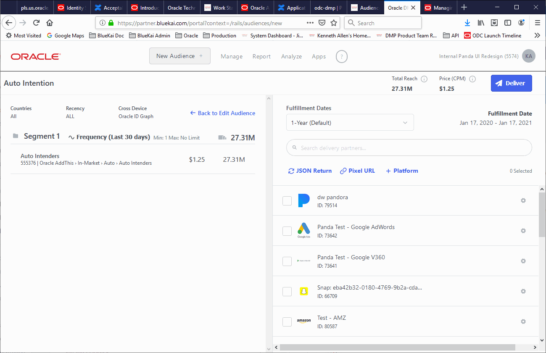Viewport: 546px width, 353px height.
Task: Open the Manage menu
Action: (x=232, y=56)
